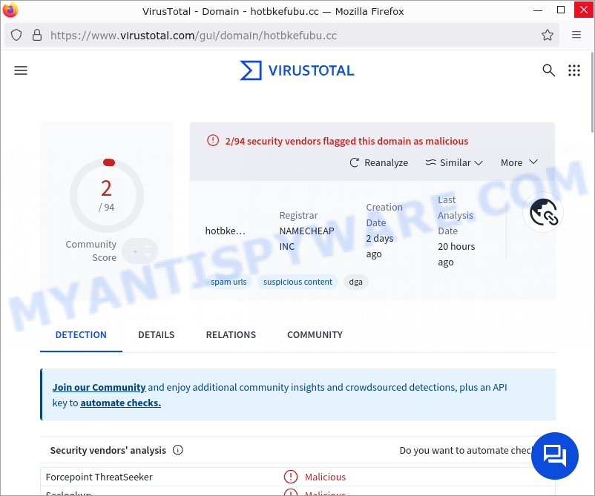This screenshot has width=595, height=496.
Task: Click the domain relations graph icon
Action: [543, 214]
